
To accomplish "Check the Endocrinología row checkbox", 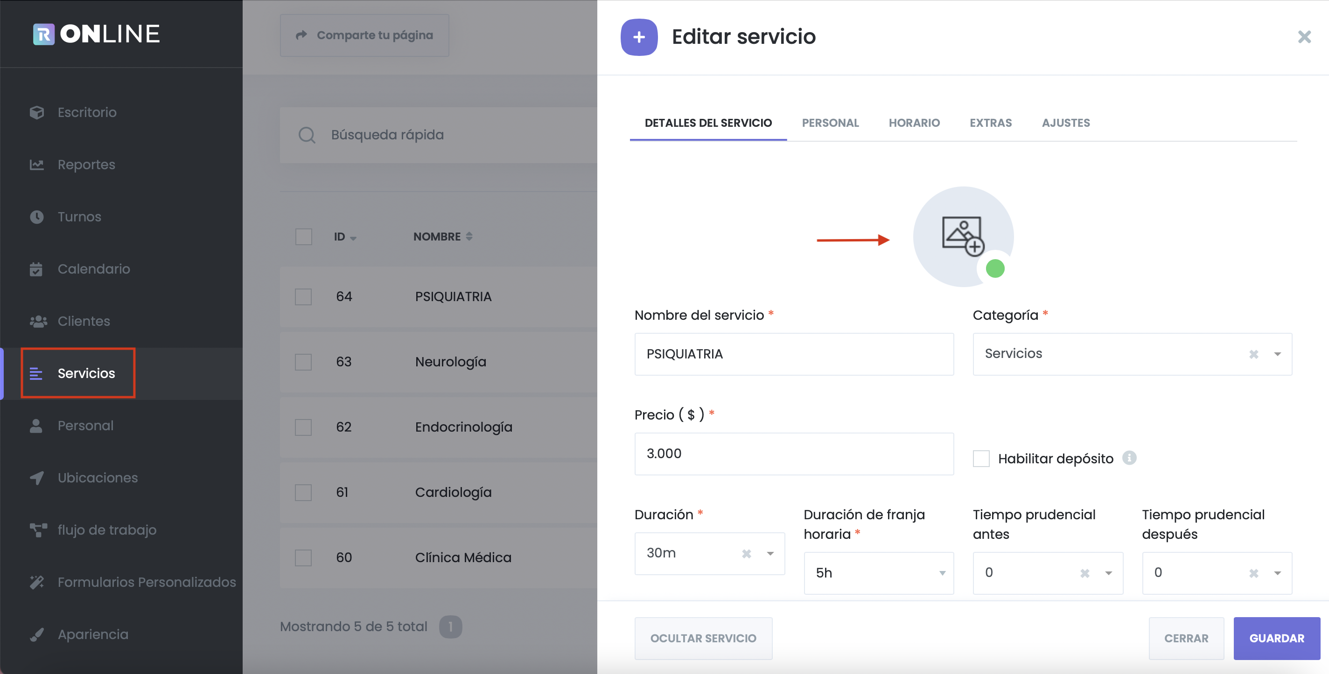I will click(303, 427).
